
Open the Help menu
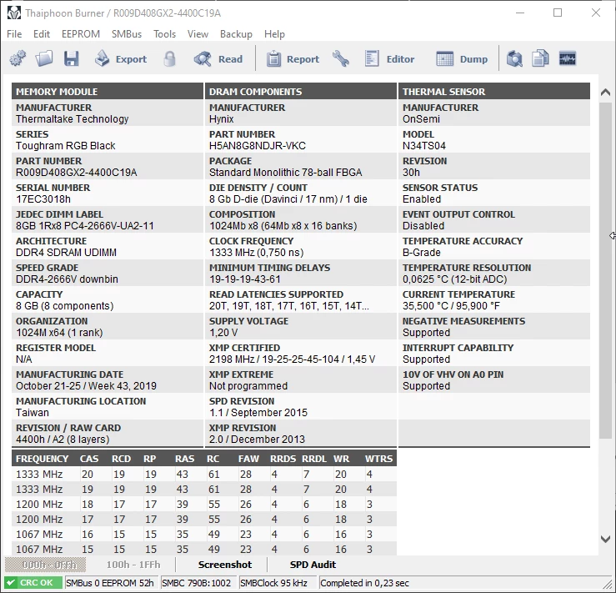click(x=274, y=34)
